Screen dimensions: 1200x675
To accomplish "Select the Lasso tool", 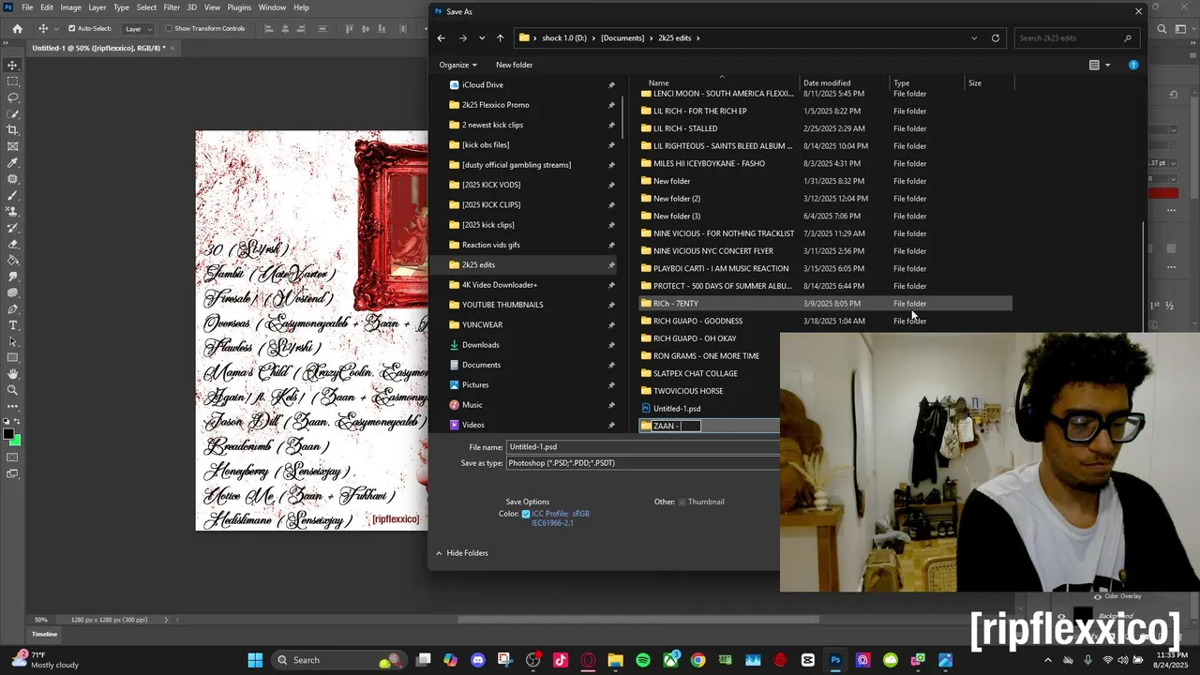I will coord(13,97).
